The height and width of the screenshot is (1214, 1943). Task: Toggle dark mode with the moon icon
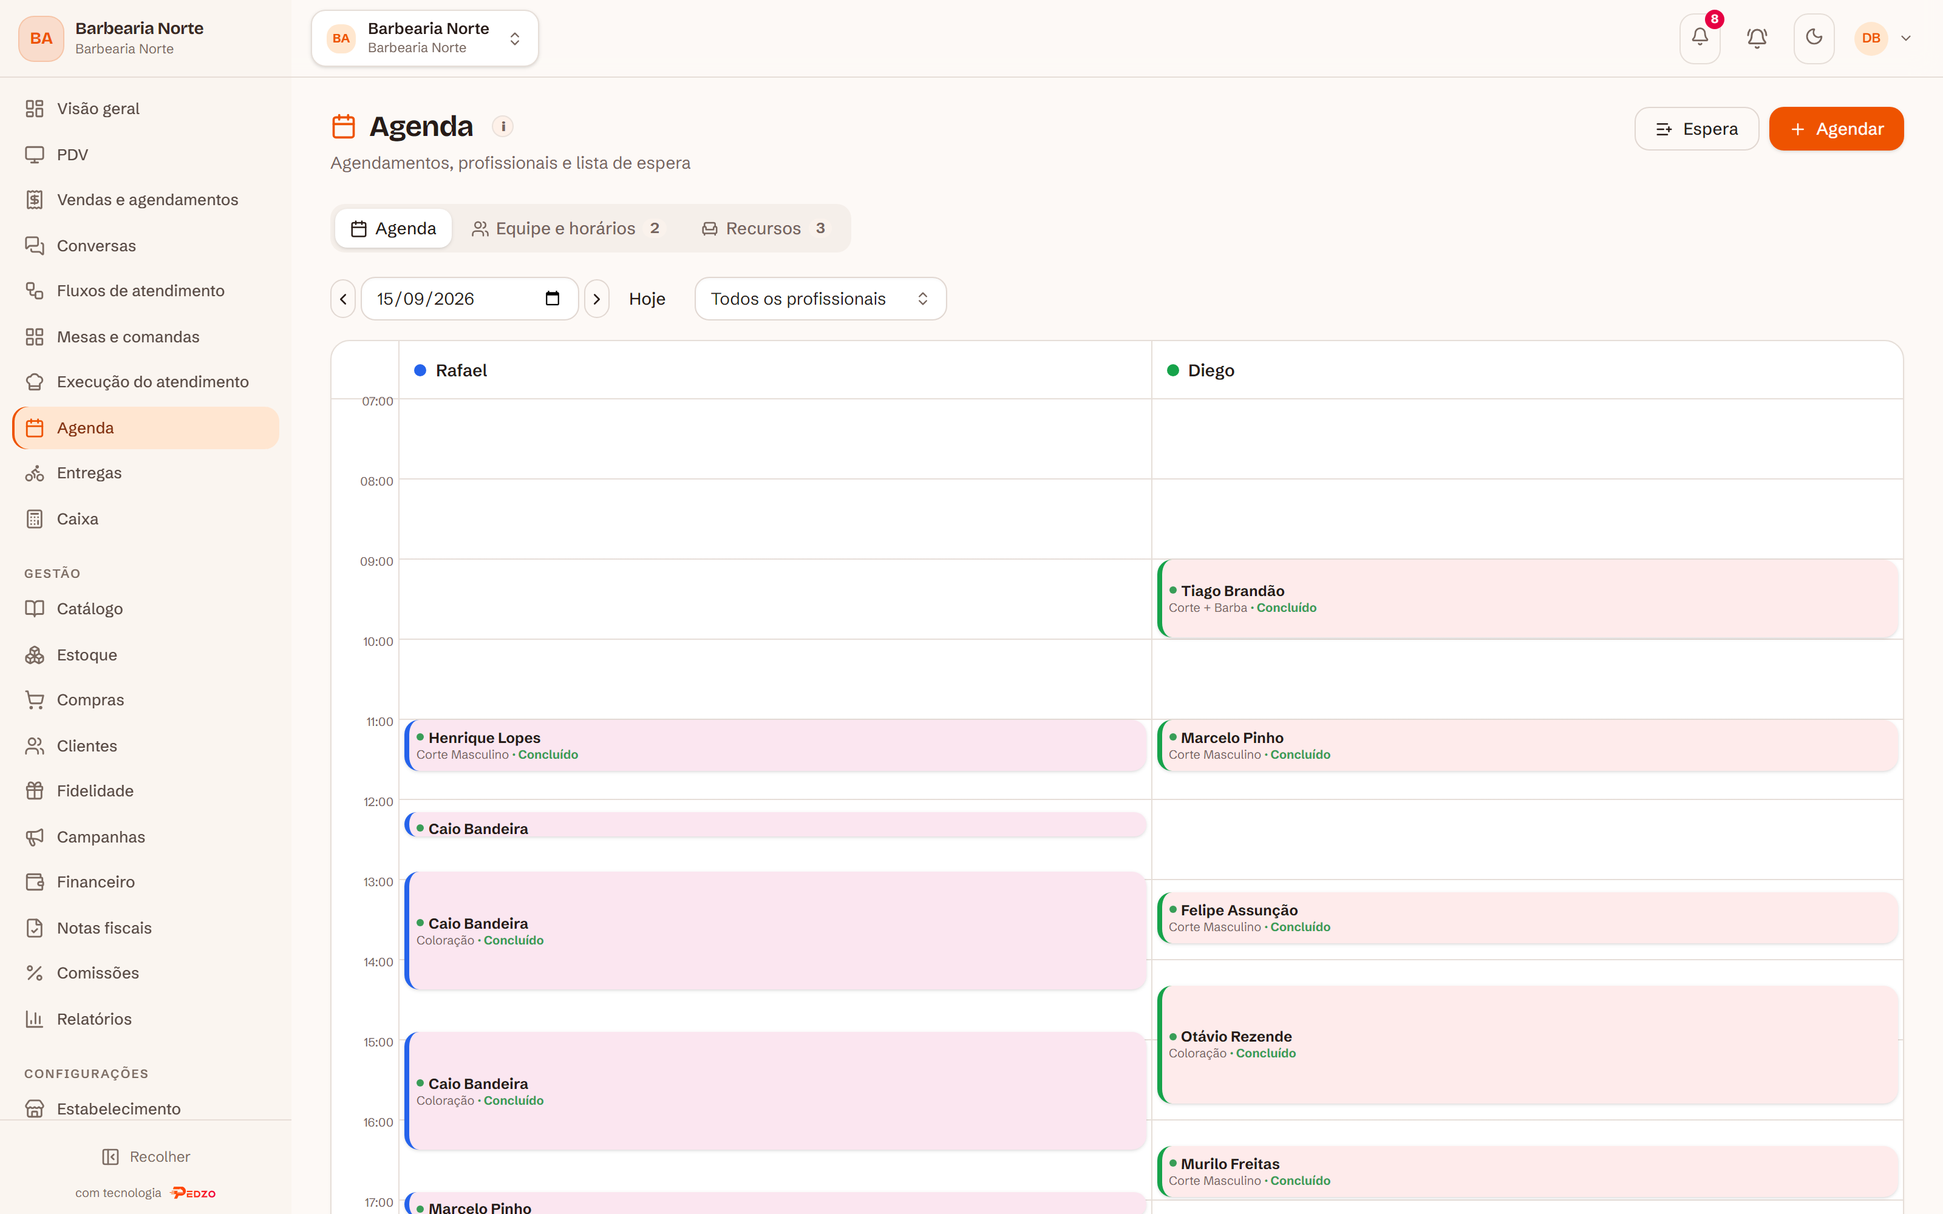tap(1814, 38)
